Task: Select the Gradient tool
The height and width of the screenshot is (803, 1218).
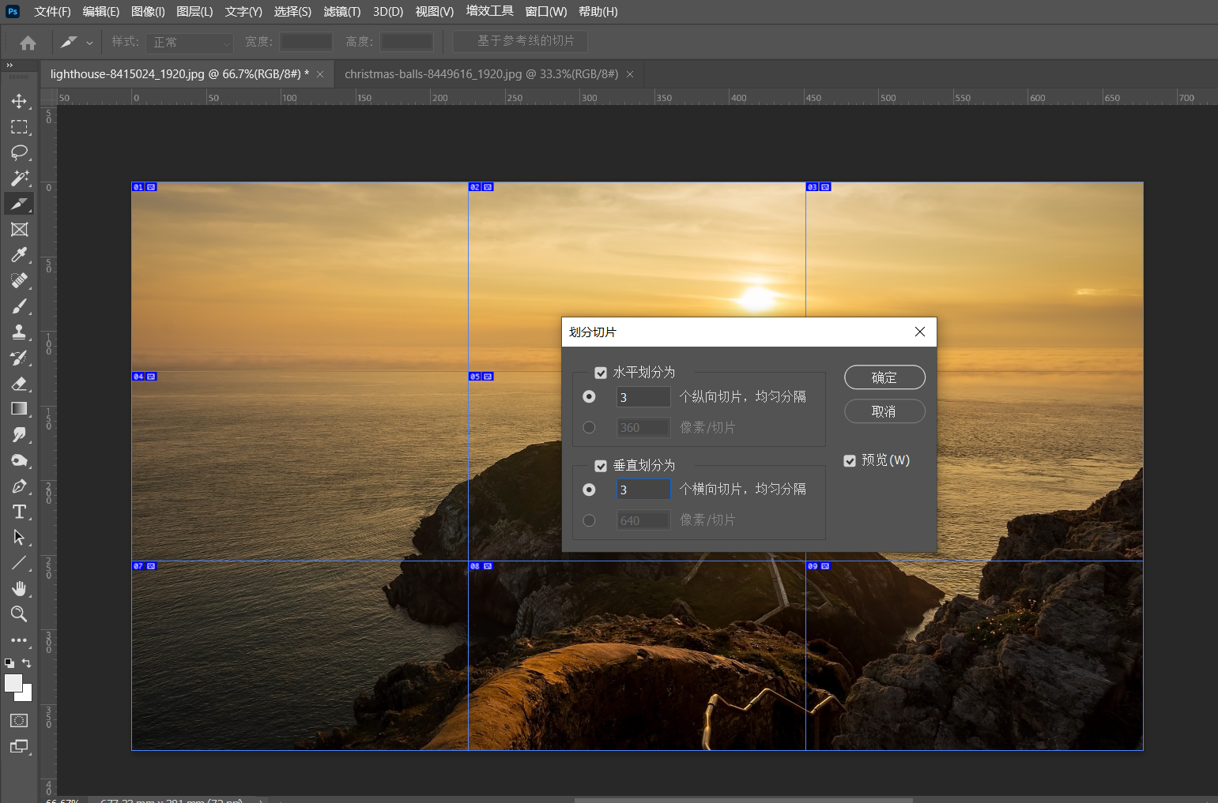Action: (19, 409)
